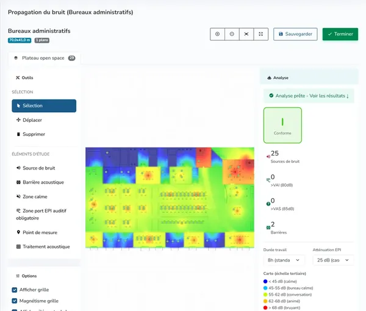This screenshot has width=366, height=311.
Task: Click the Conforme status card
Action: point(282,125)
